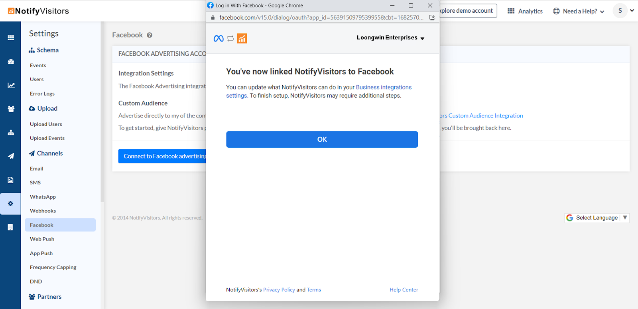The image size is (638, 309).
Task: Open the gear settings icon in left rail
Action: tap(10, 203)
